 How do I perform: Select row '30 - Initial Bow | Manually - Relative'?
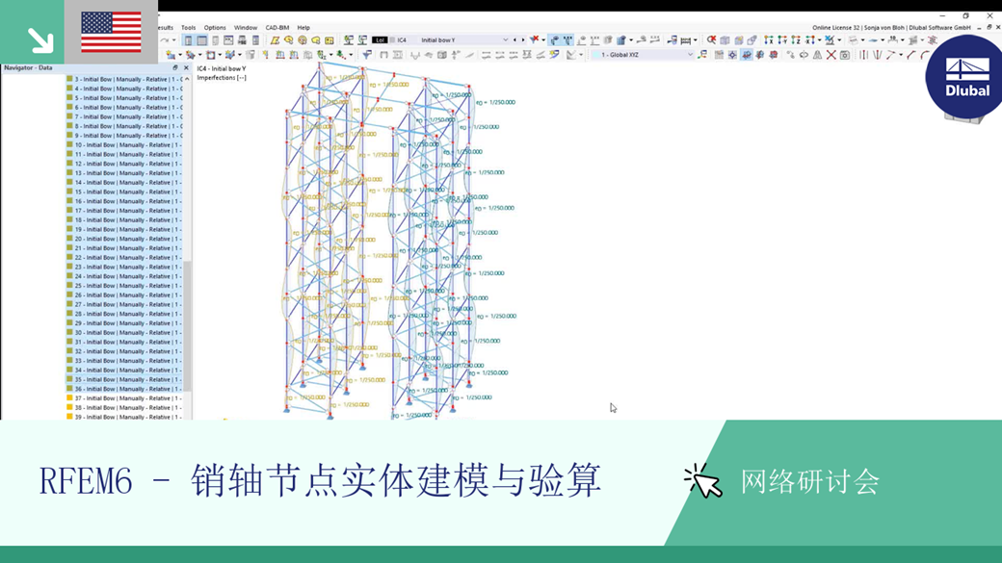pyautogui.click(x=128, y=333)
